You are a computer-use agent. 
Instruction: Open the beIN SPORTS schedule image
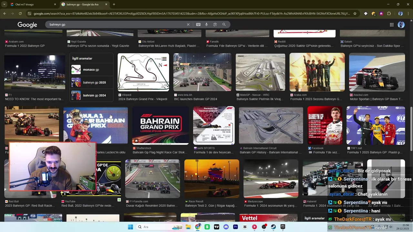click(x=214, y=125)
